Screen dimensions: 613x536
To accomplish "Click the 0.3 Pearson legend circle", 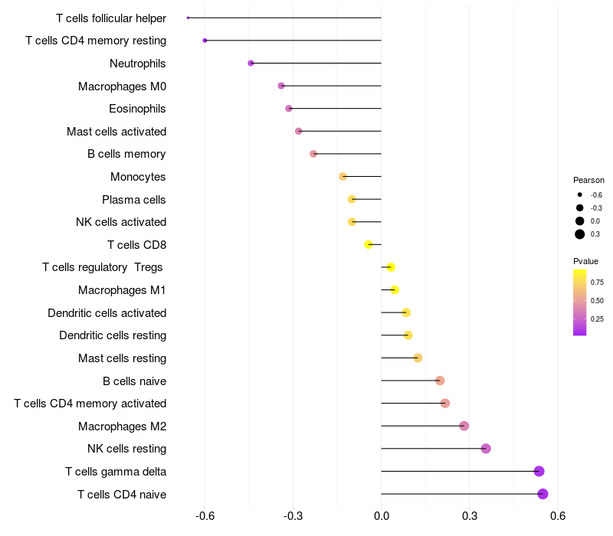I will (580, 234).
